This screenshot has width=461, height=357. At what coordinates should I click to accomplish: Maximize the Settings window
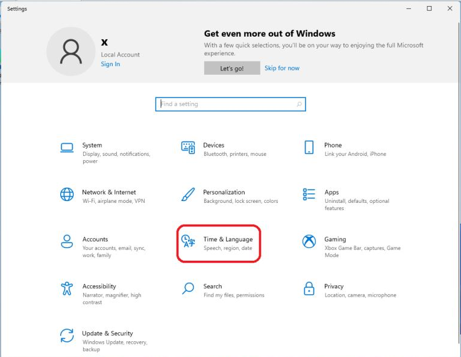(429, 8)
